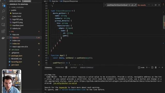Open App.css file
This screenshot has height=93, width=165.
15,35
